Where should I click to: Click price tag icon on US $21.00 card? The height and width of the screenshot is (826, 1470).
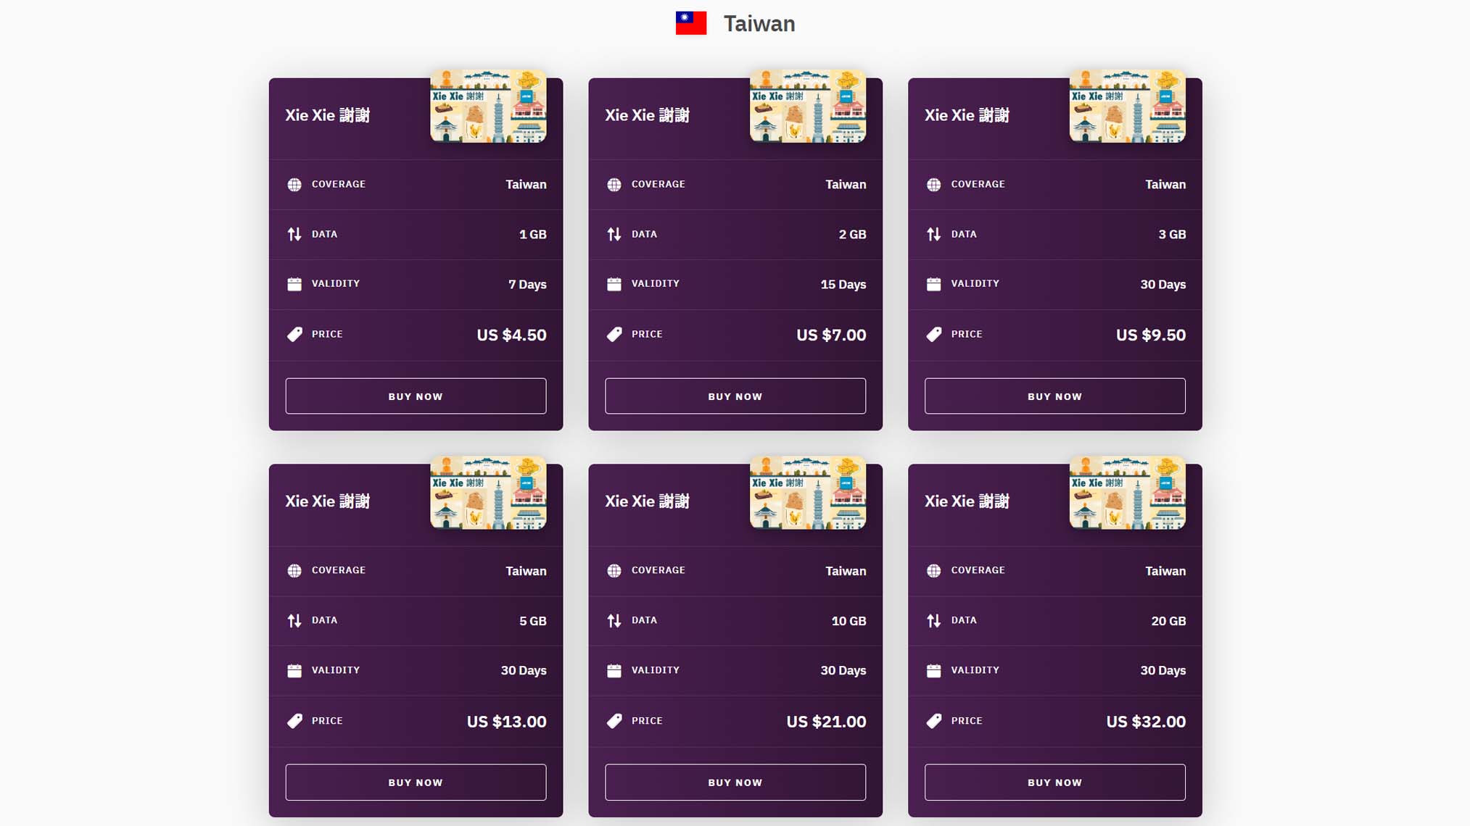[614, 721]
